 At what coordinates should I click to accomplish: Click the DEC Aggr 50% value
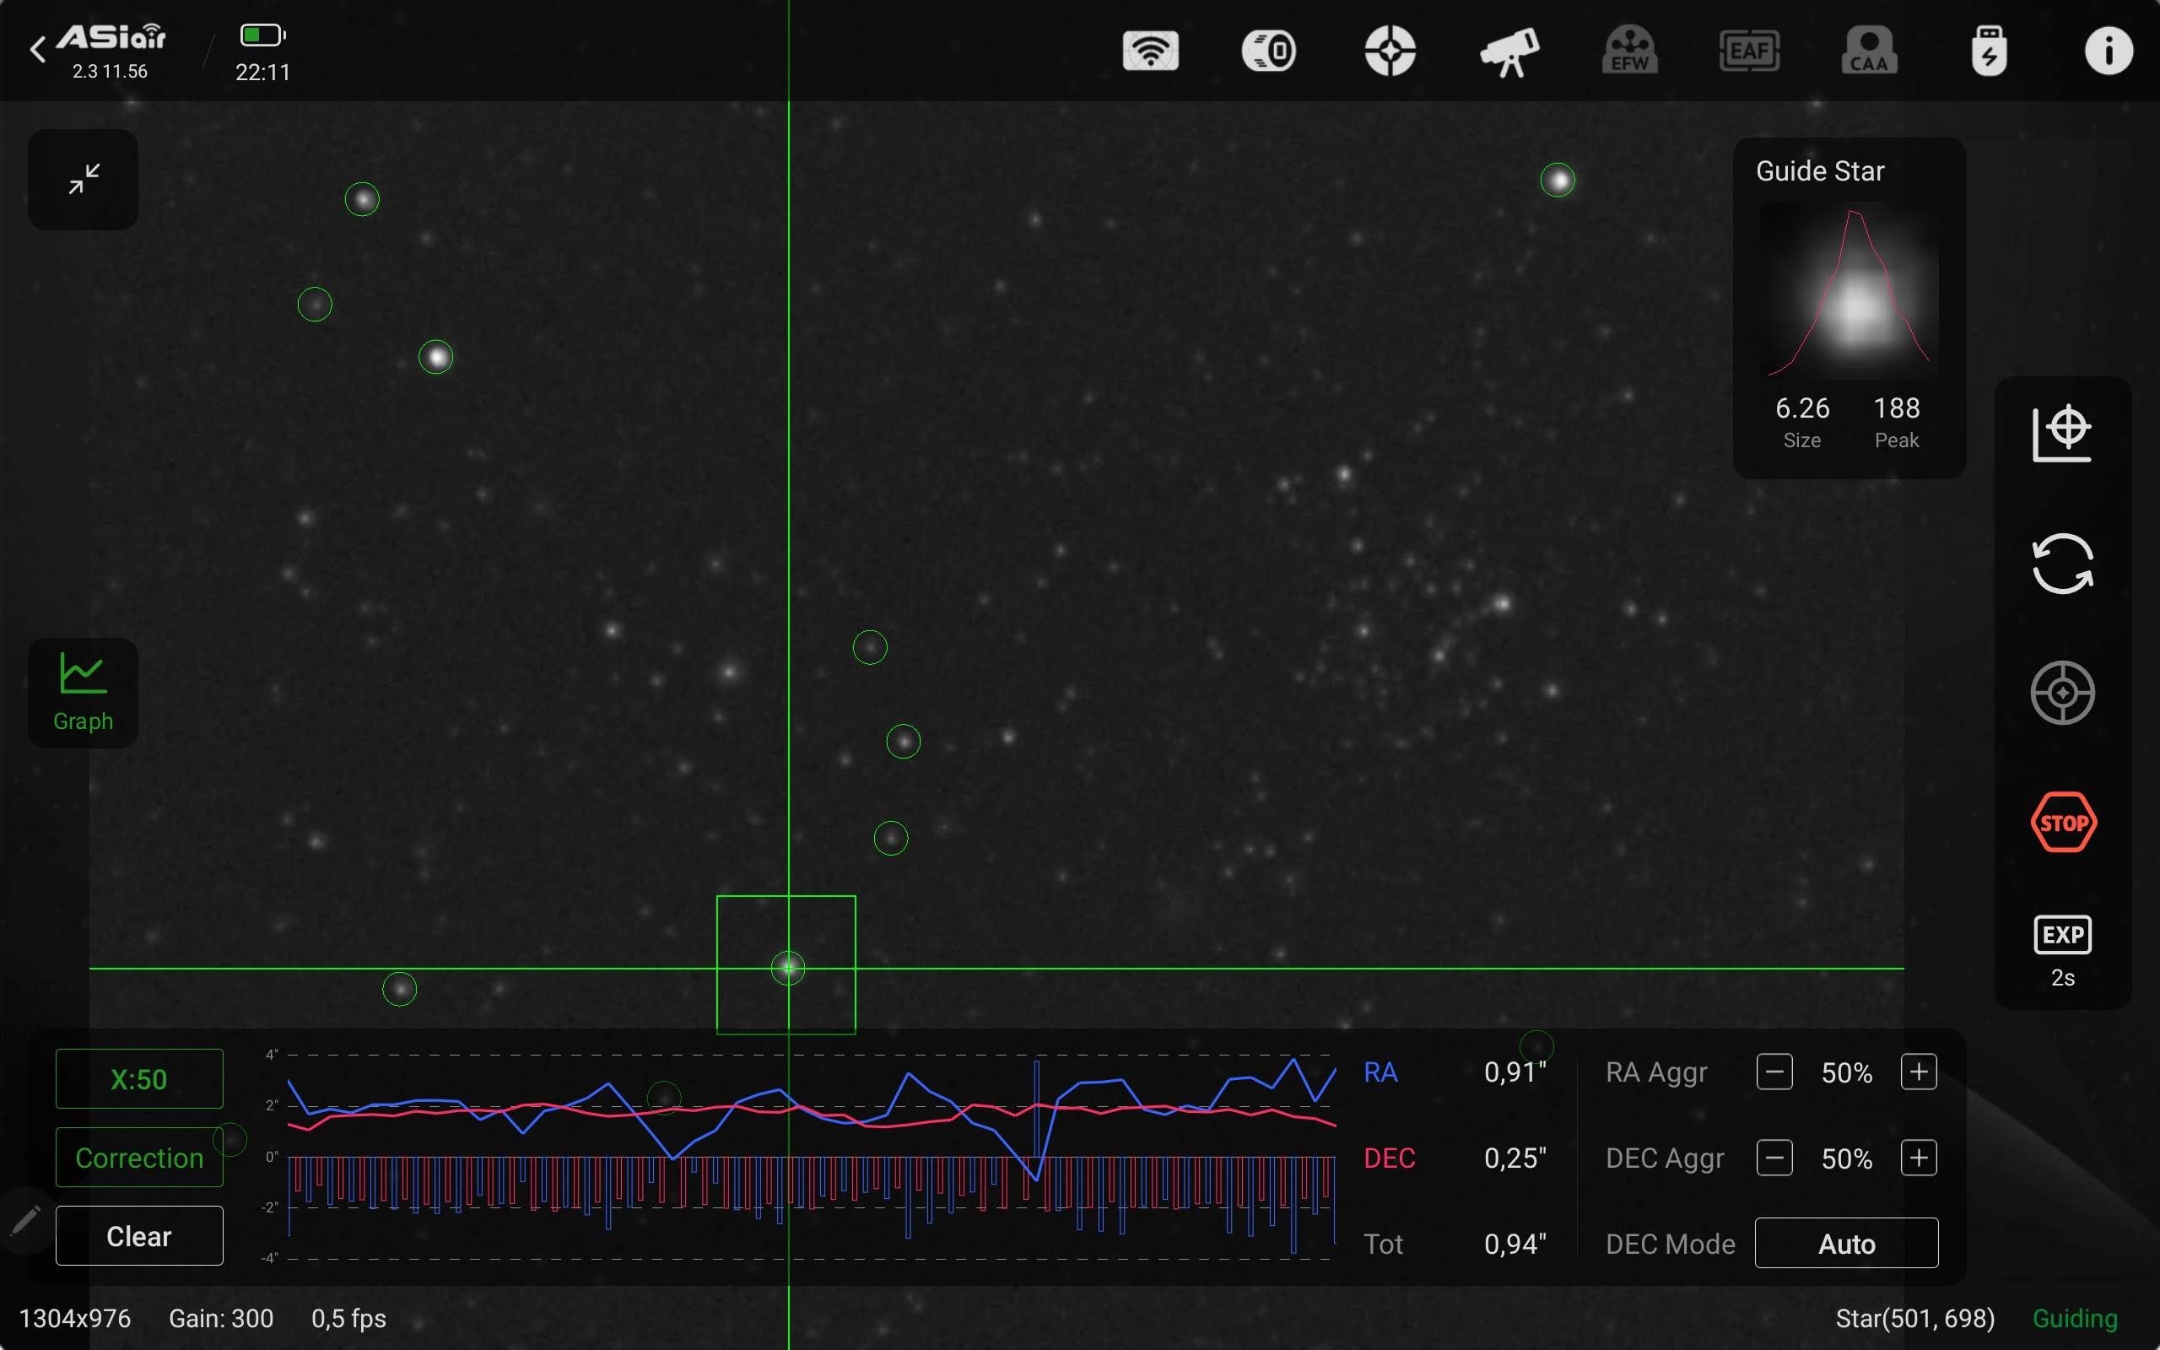click(1847, 1159)
